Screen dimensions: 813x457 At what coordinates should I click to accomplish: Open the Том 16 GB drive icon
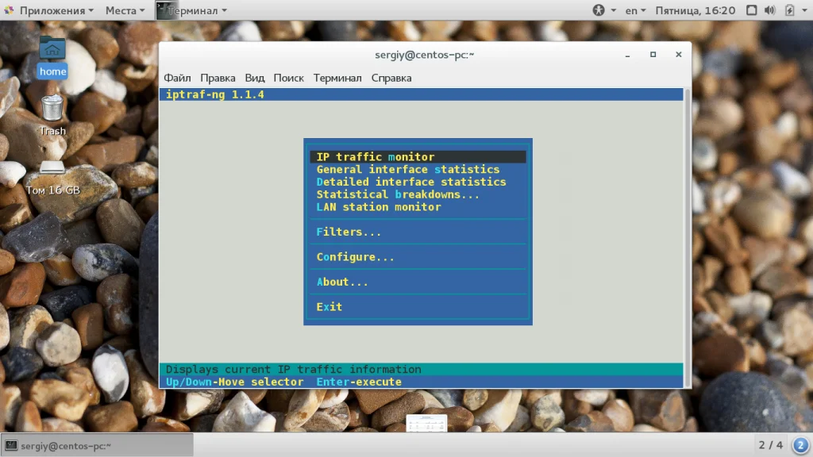[53, 178]
